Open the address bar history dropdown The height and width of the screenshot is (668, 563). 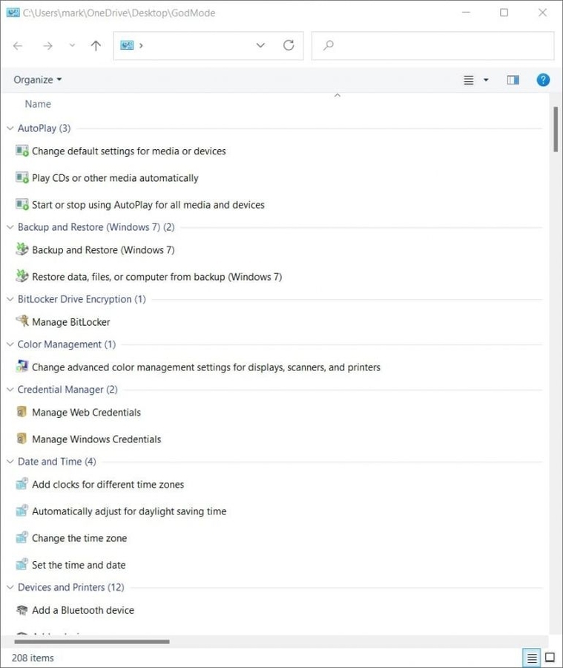tap(260, 45)
